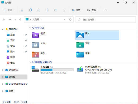The image size is (138, 104).
Task: Open 下载 in quick access sidebar
Action: click(x=12, y=40)
